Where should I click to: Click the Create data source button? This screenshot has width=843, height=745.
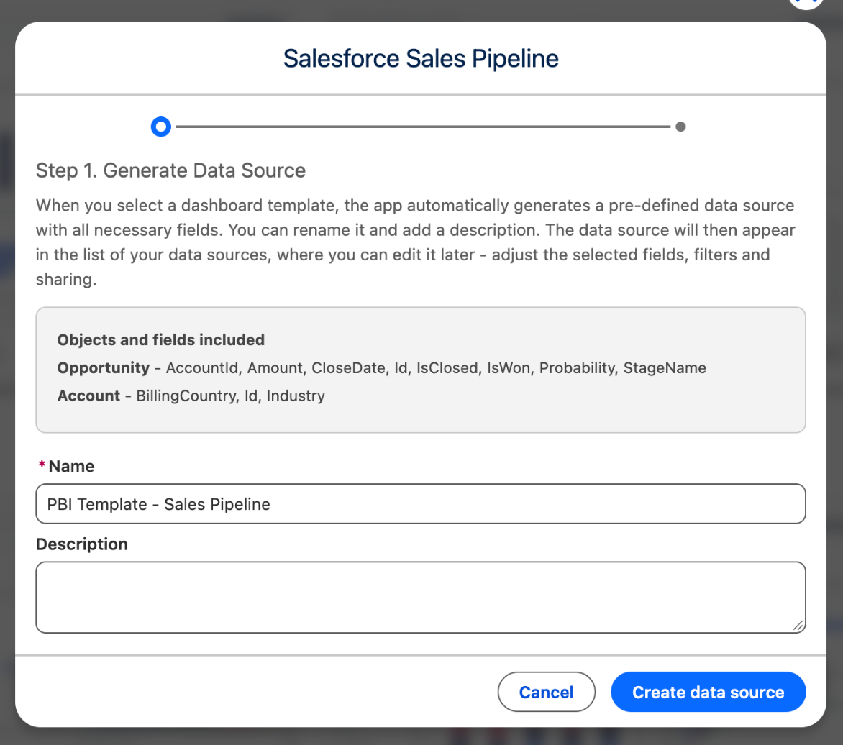pos(708,692)
